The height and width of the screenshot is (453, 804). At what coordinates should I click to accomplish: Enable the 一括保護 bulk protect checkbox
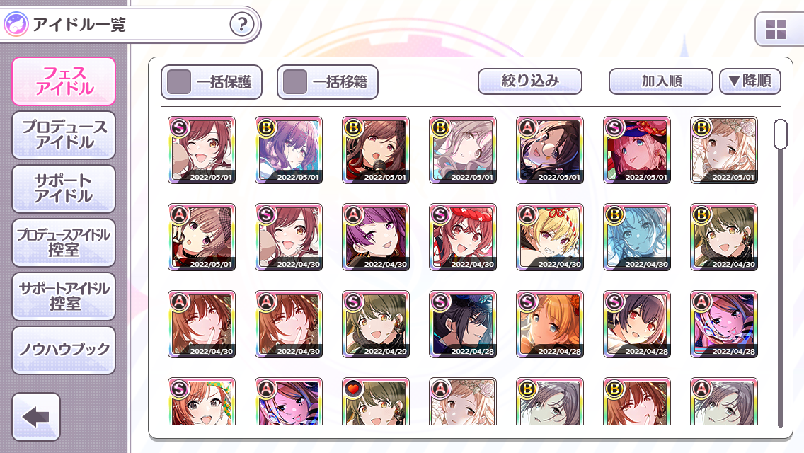(x=179, y=82)
